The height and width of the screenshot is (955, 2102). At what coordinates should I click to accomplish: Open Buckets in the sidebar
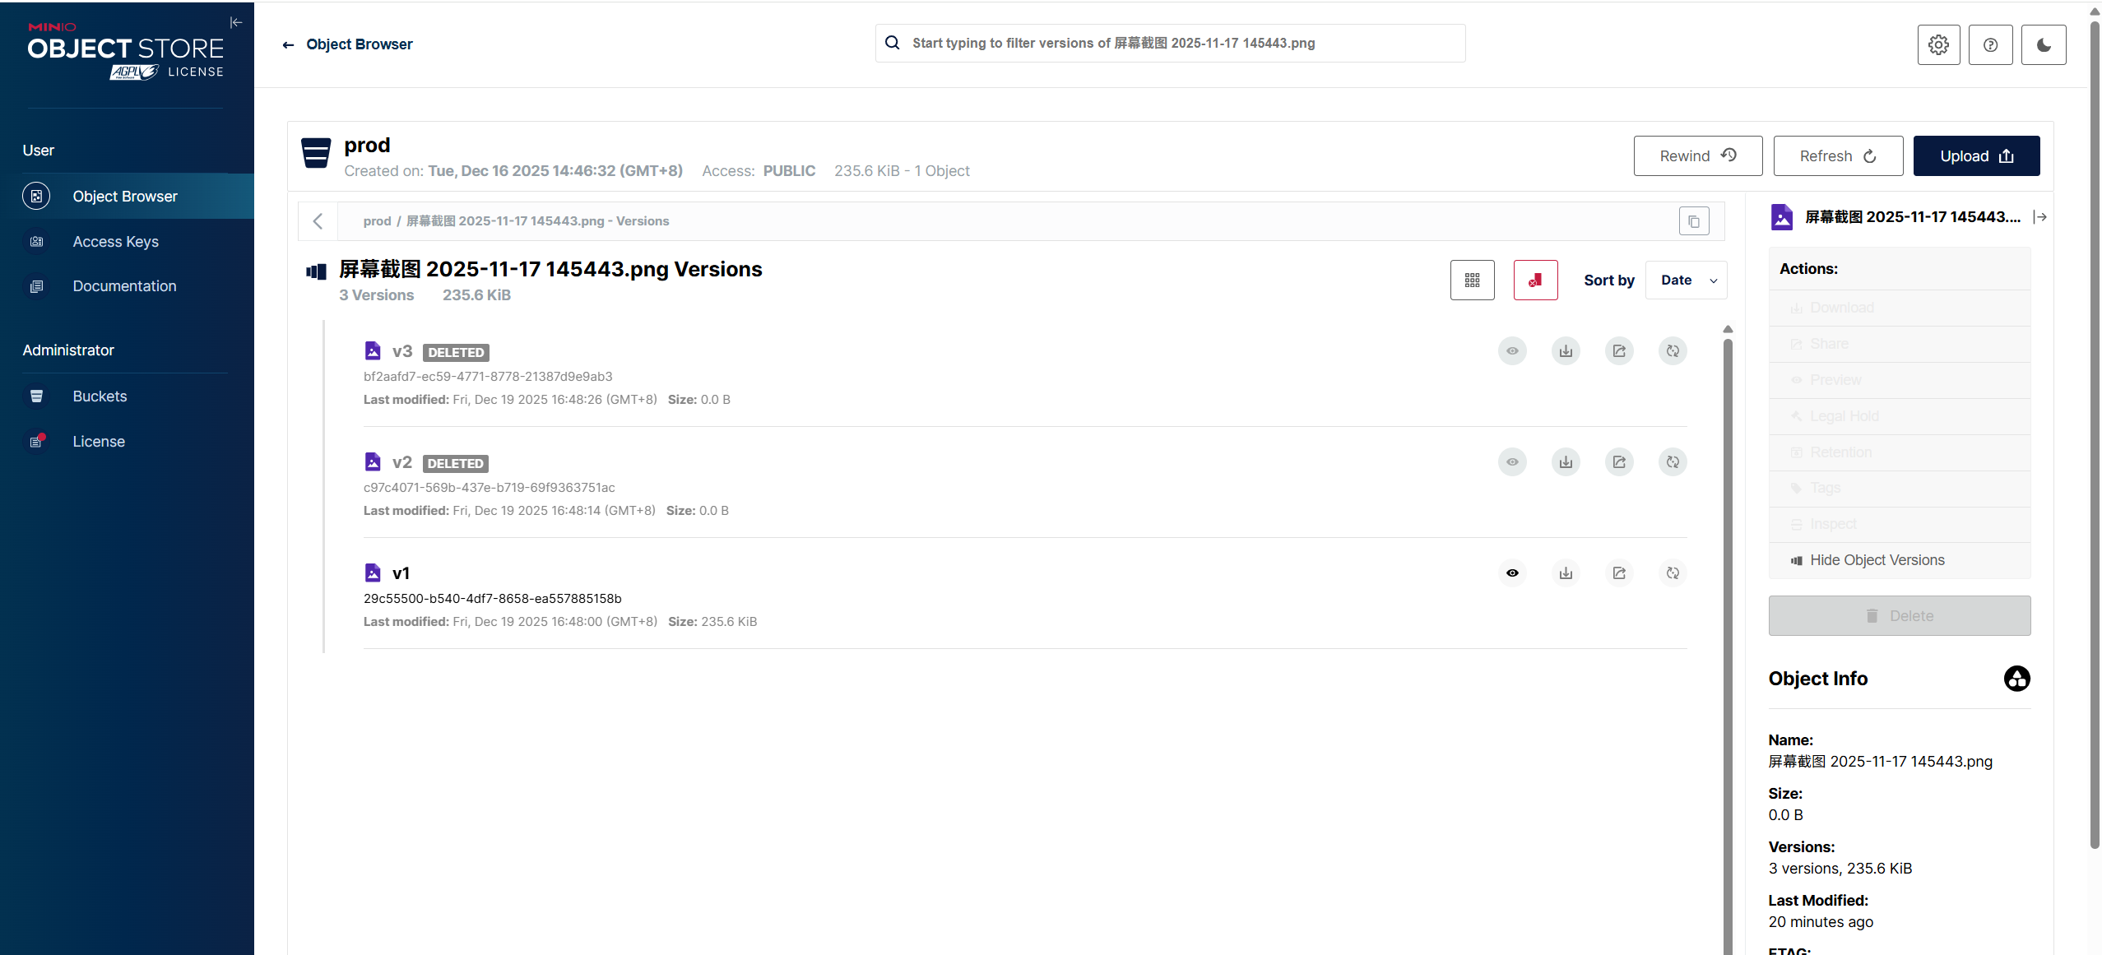click(100, 396)
